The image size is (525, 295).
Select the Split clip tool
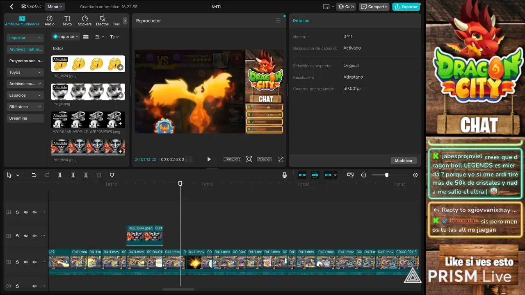[x=60, y=175]
